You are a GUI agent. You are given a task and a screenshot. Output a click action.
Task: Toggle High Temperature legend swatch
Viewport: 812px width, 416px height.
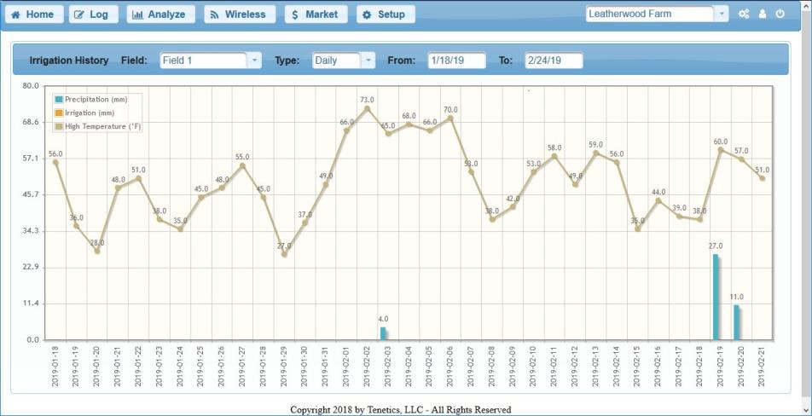point(59,126)
